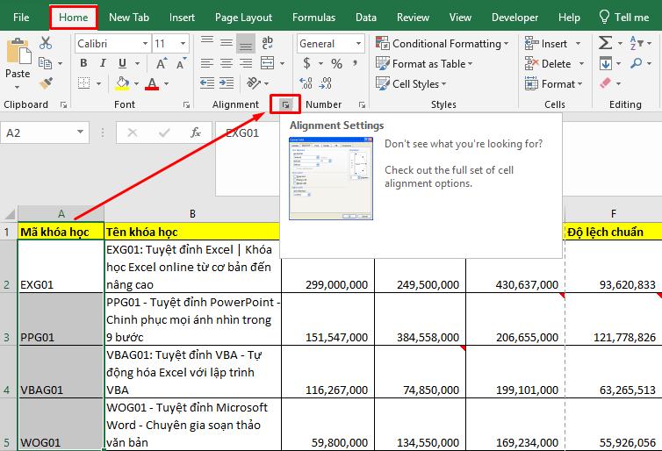Screen dimensions: 662x451
Task: Center text horizontally
Action: (227, 63)
